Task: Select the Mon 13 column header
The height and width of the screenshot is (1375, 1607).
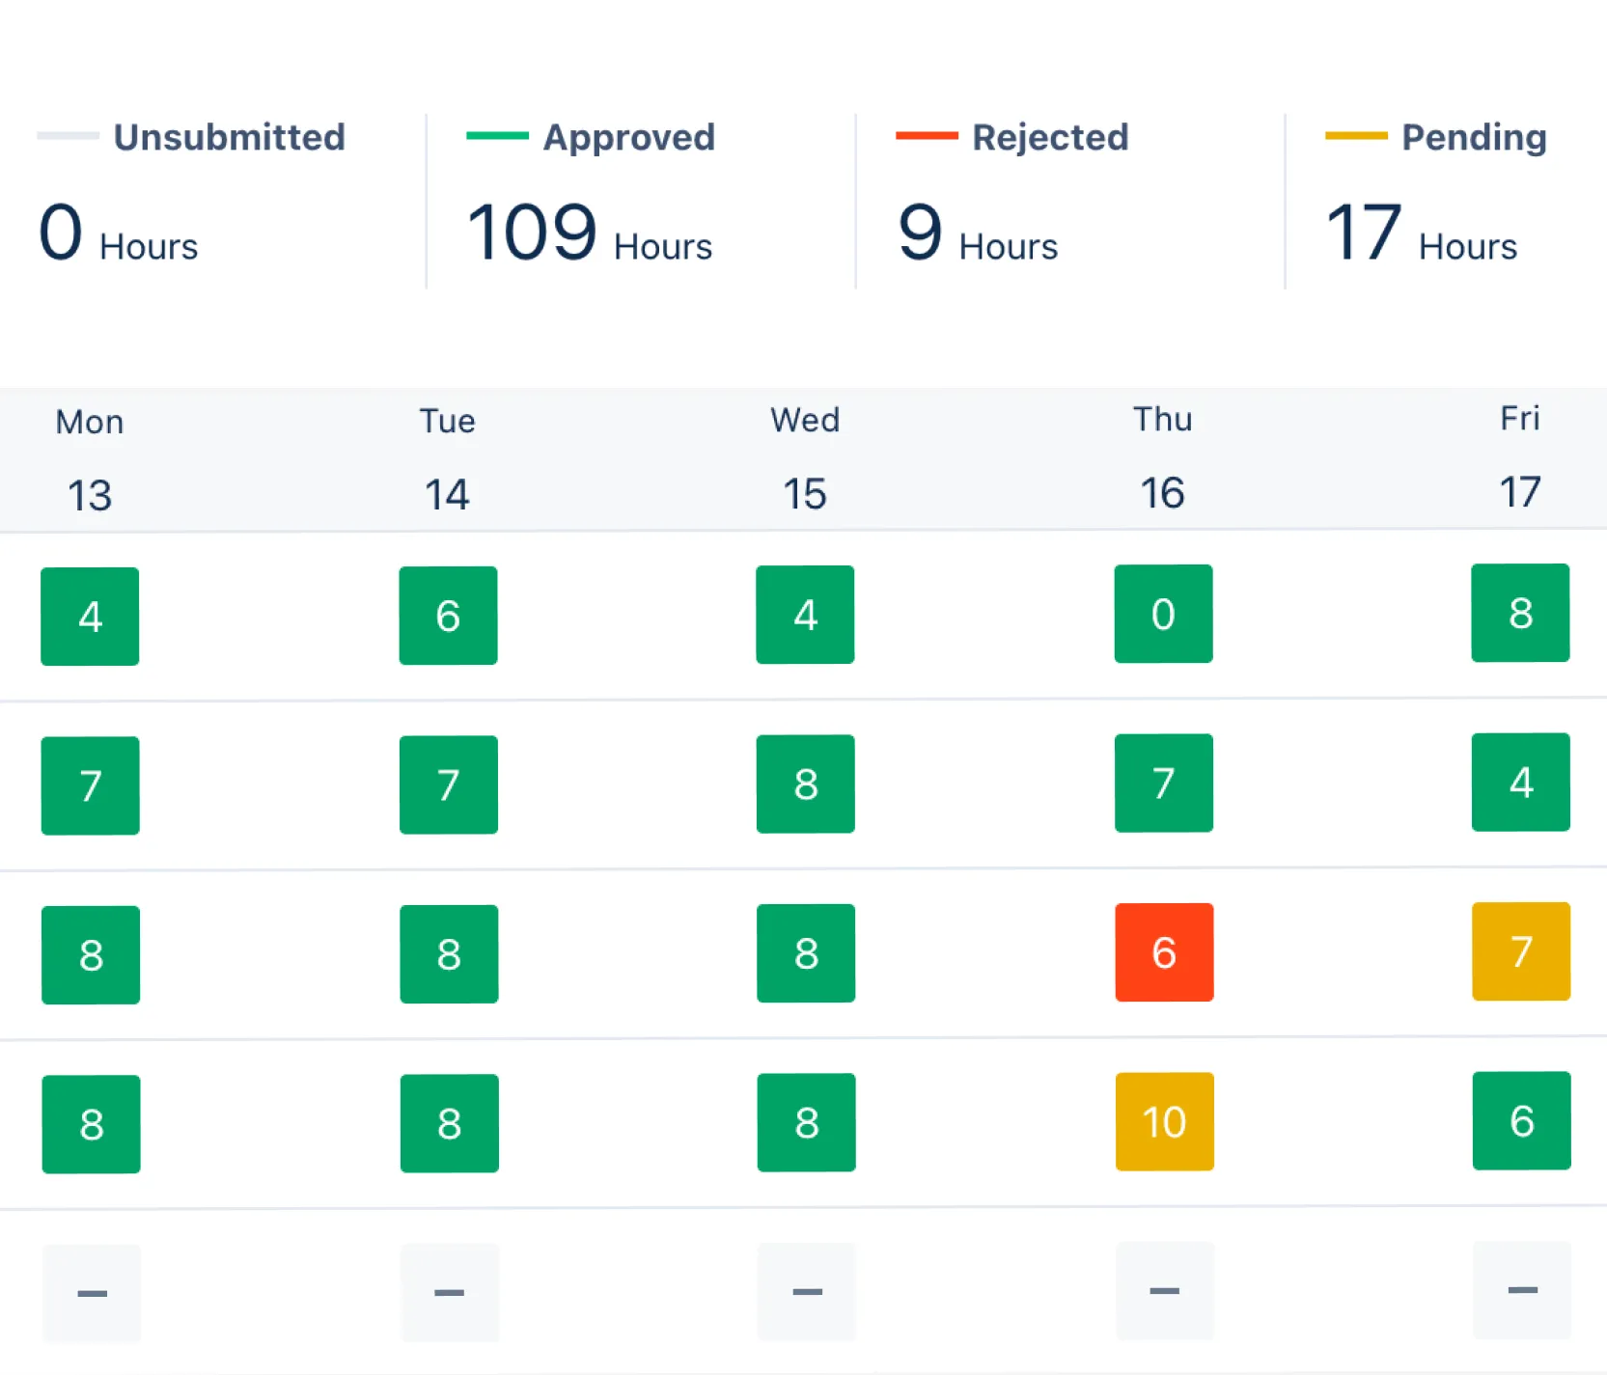Action: pos(90,460)
